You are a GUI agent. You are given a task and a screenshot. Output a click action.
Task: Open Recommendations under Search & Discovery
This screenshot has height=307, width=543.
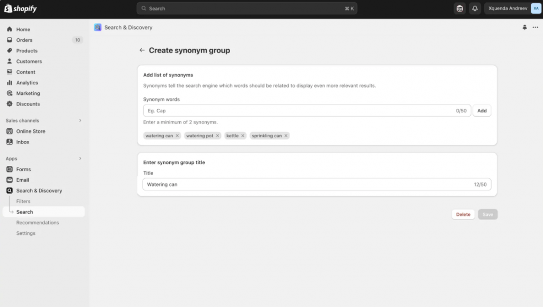click(37, 223)
